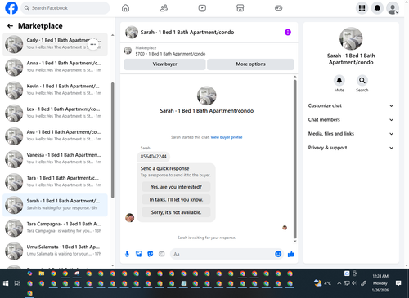Expand Privacy & support section

point(351,148)
